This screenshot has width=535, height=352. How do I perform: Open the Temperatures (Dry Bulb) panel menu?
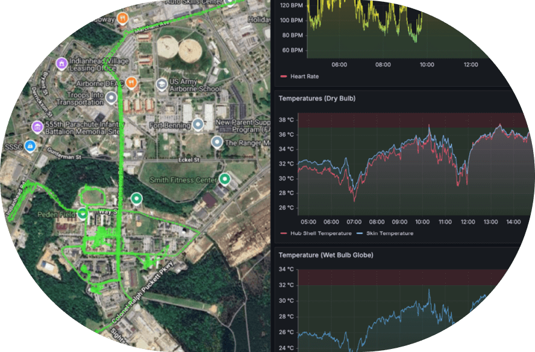tap(317, 98)
